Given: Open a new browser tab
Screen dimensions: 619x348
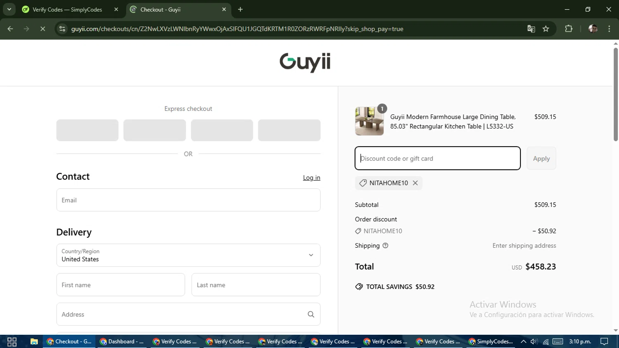Looking at the screenshot, I should (240, 9).
